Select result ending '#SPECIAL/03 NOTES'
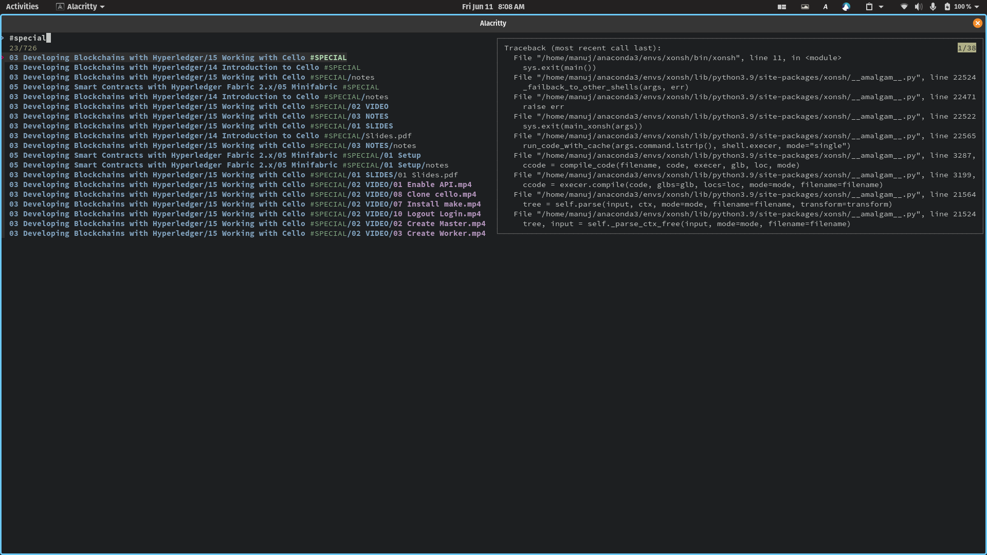This screenshot has height=555, width=987. pyautogui.click(x=199, y=116)
